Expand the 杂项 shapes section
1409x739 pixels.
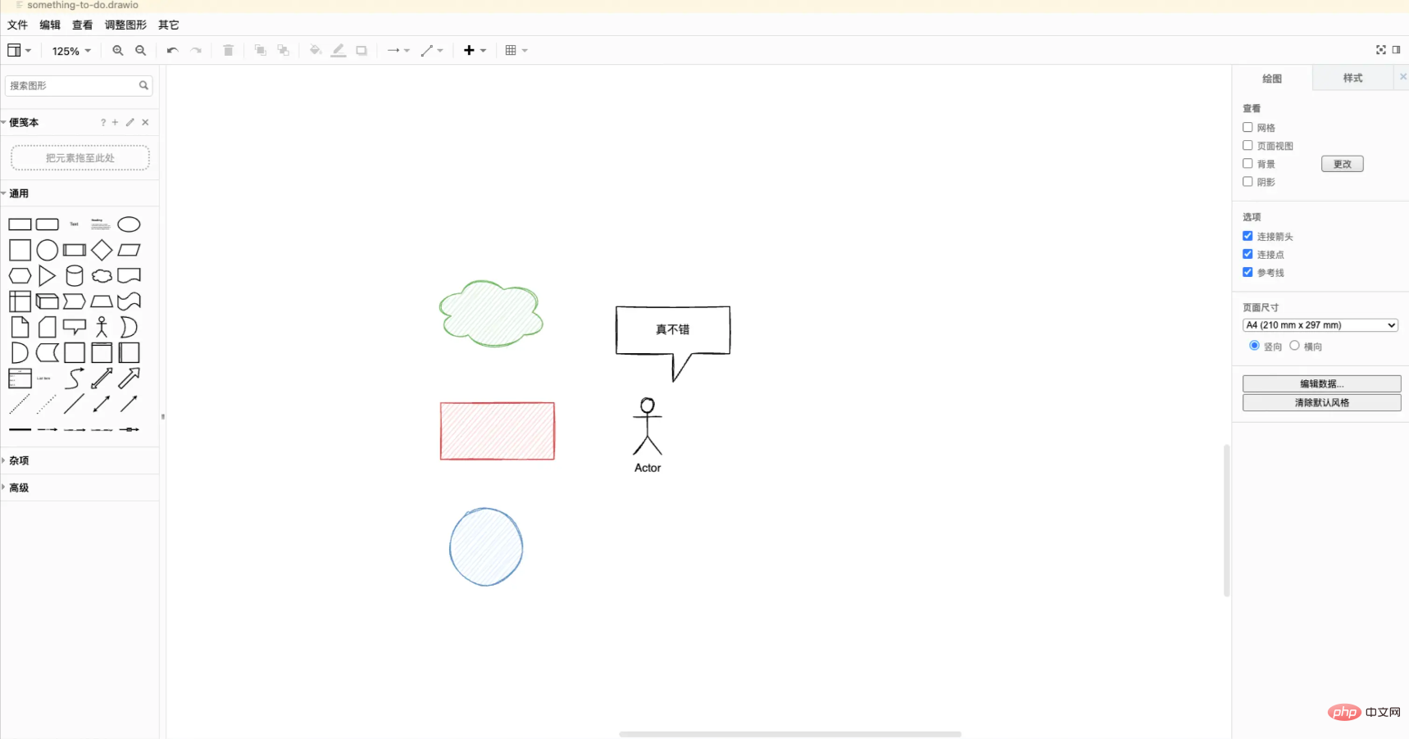point(18,460)
